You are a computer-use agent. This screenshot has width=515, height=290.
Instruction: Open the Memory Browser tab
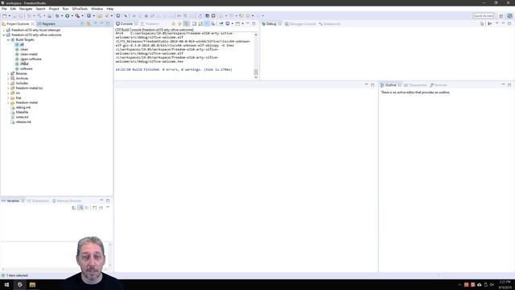point(67,201)
